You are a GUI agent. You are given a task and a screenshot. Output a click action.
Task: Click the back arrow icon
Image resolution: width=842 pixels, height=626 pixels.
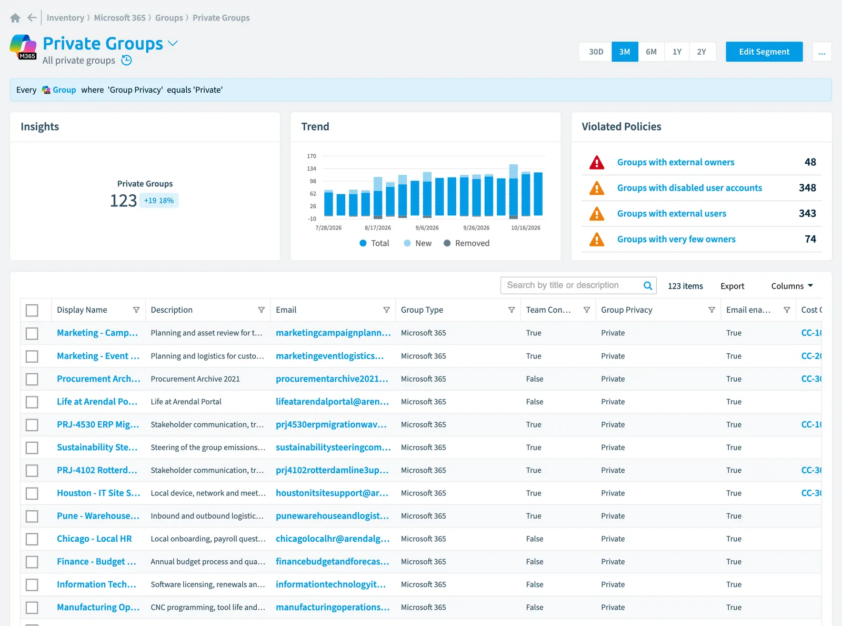click(x=32, y=18)
